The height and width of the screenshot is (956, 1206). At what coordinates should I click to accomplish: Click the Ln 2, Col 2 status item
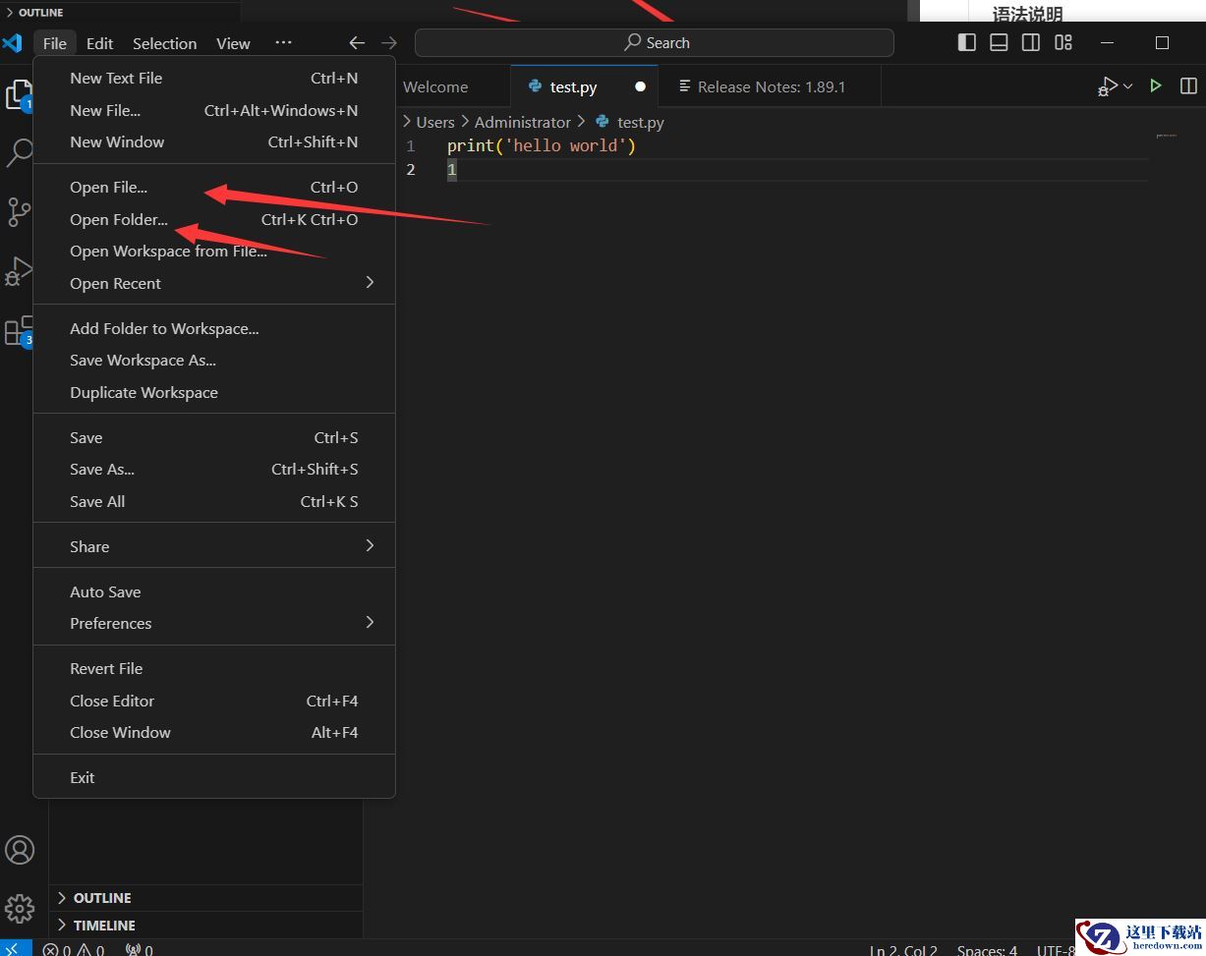pyautogui.click(x=903, y=950)
